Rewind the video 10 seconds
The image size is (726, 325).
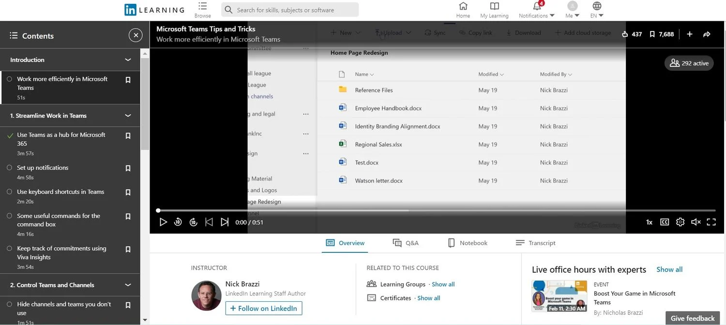[x=178, y=222]
